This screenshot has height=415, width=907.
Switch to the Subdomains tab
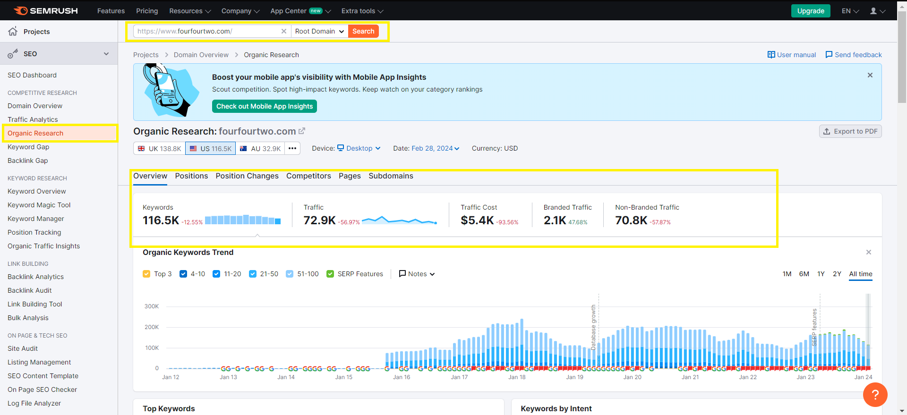pos(391,176)
